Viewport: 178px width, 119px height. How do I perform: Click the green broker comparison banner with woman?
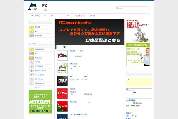(138, 54)
